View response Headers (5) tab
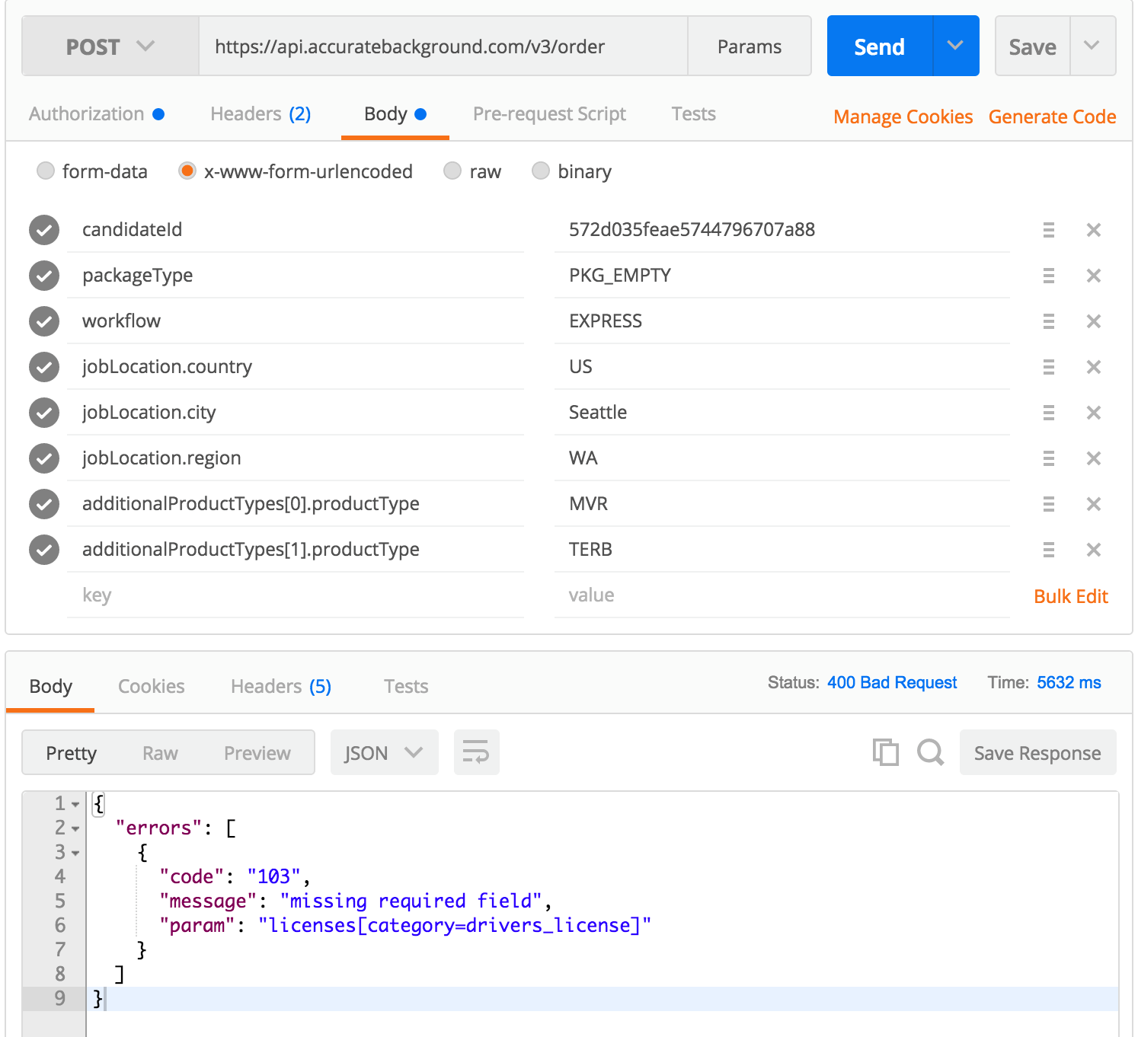Viewport: 1138px width, 1037px height. pyautogui.click(x=281, y=686)
